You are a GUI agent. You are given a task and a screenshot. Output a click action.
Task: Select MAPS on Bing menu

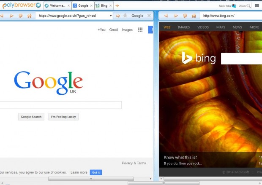pyautogui.click(x=221, y=27)
